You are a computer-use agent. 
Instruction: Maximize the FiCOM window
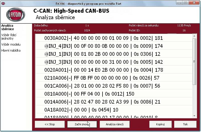pyautogui.click(x=186, y=3)
